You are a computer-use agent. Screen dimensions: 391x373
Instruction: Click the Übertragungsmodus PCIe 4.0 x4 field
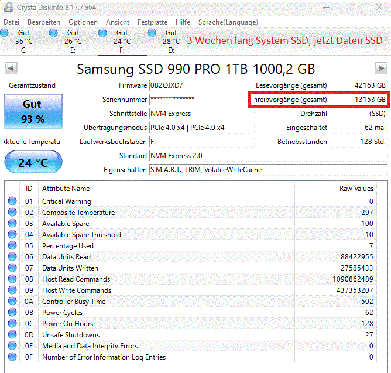point(202,128)
